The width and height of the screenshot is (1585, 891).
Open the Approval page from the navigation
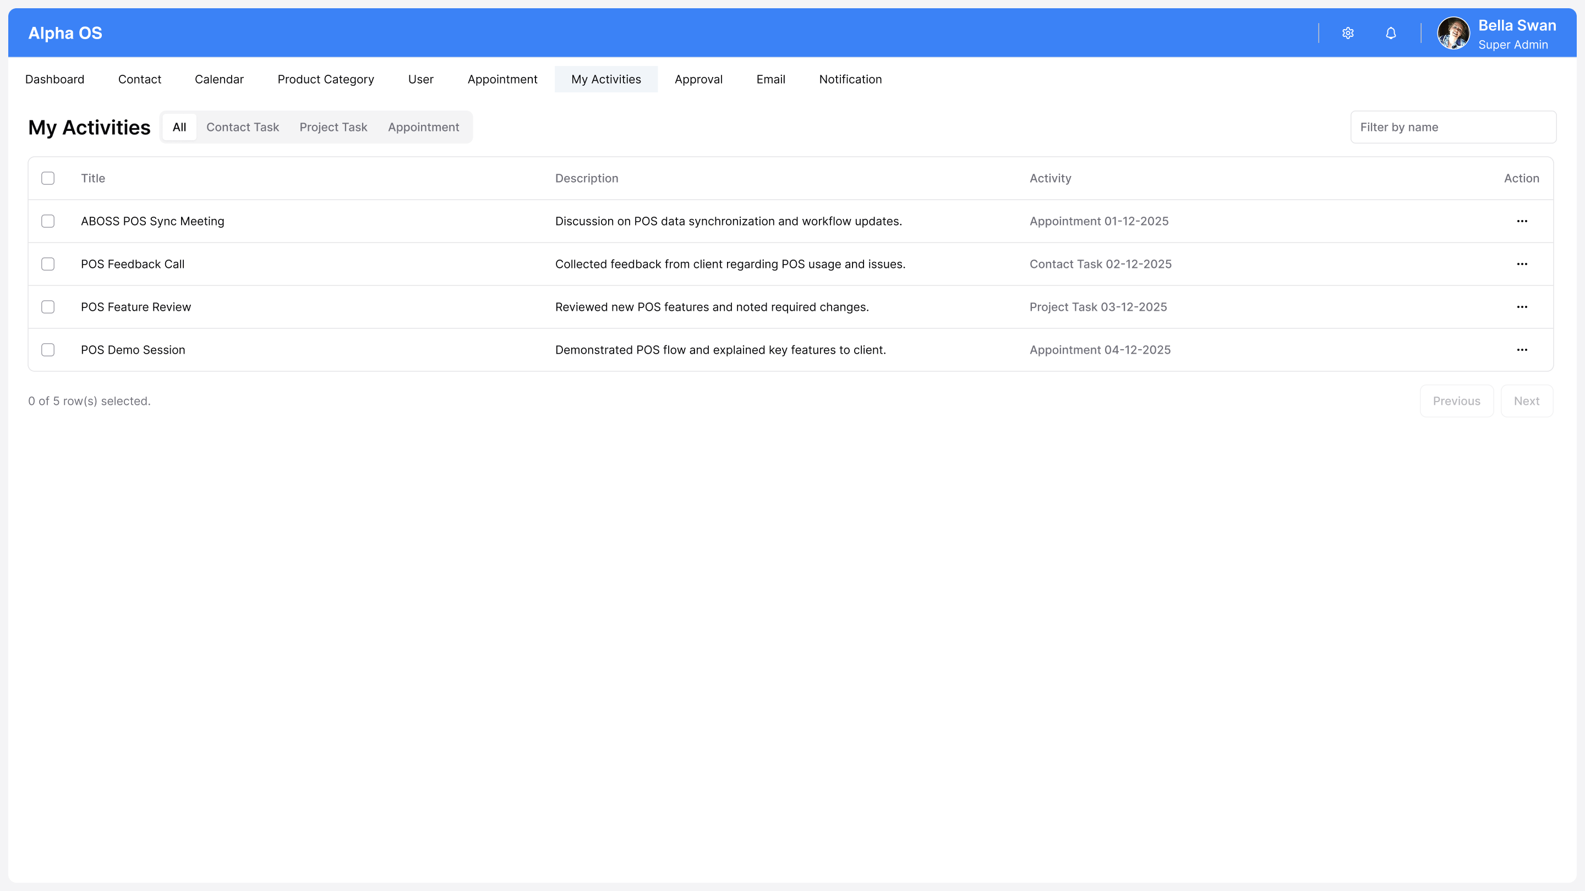tap(698, 79)
